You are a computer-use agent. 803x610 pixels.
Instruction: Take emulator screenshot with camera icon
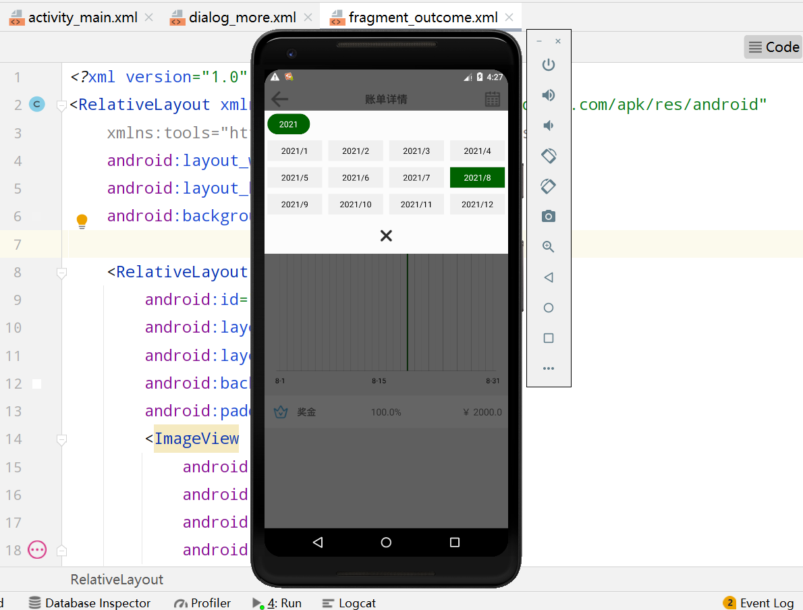click(x=549, y=216)
